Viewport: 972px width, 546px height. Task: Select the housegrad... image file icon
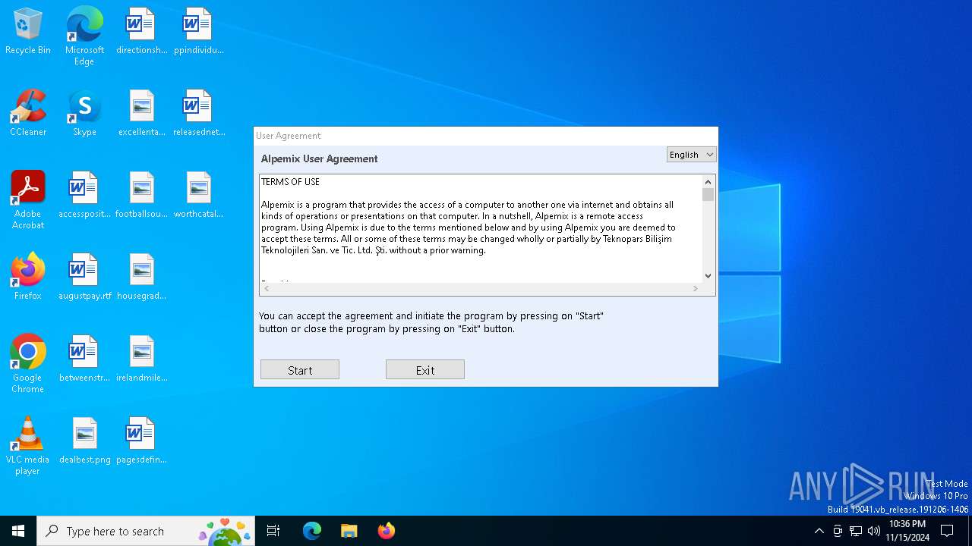point(141,277)
